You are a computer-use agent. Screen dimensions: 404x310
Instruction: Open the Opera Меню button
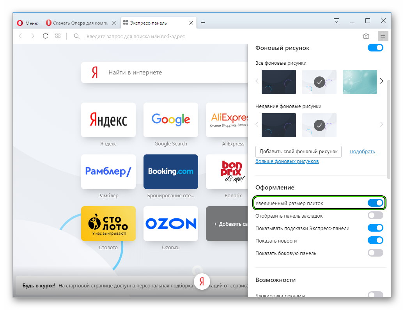coord(28,23)
